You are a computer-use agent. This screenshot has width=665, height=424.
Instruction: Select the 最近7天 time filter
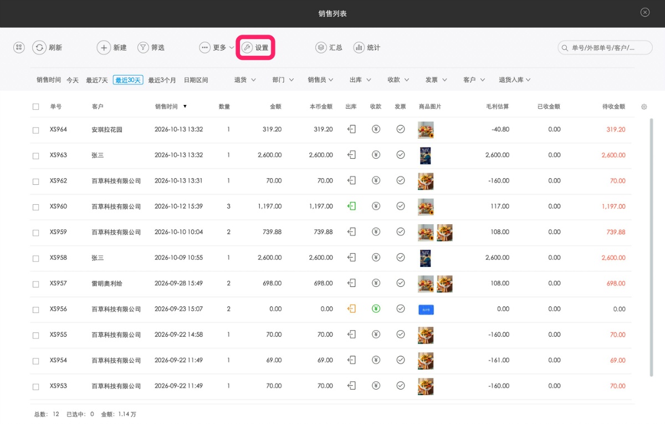pos(97,80)
